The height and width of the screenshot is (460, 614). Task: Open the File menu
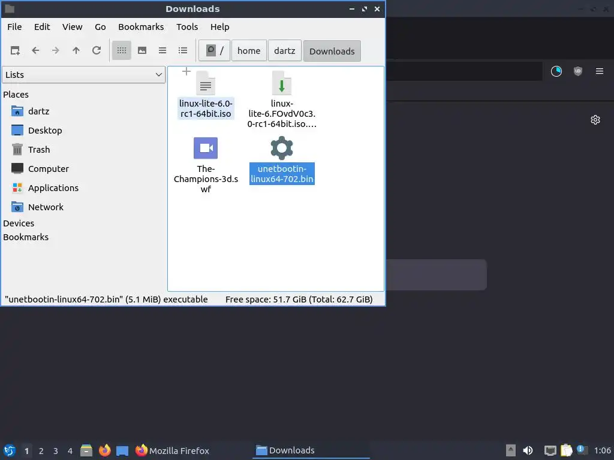(x=14, y=27)
